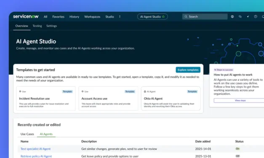Screen dimensions: 264x158
Task: Click 'Get leave policy and provide options' description
Action: tap(110, 156)
